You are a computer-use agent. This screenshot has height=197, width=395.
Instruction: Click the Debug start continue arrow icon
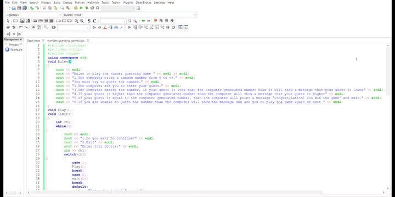coord(129,27)
